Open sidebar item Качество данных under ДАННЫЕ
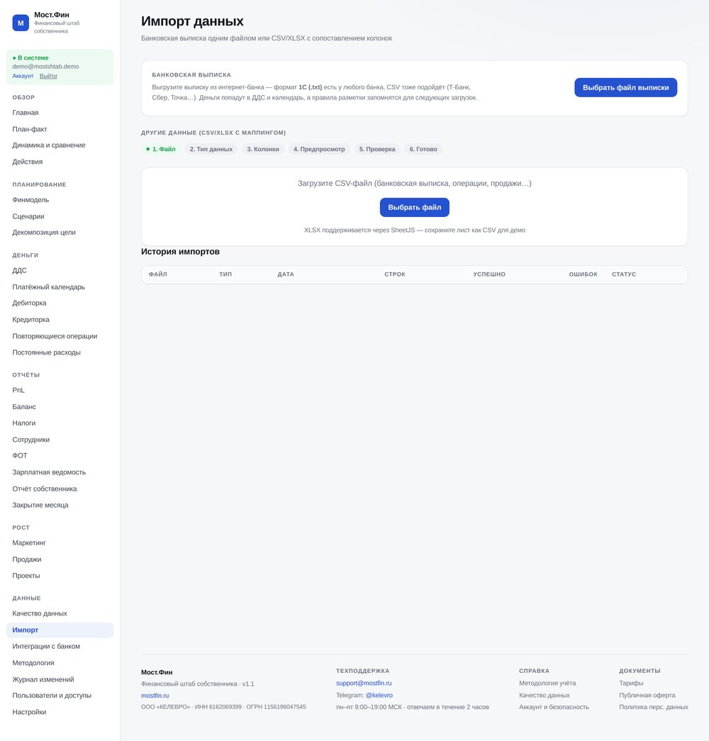Image resolution: width=709 pixels, height=741 pixels. click(x=60, y=613)
